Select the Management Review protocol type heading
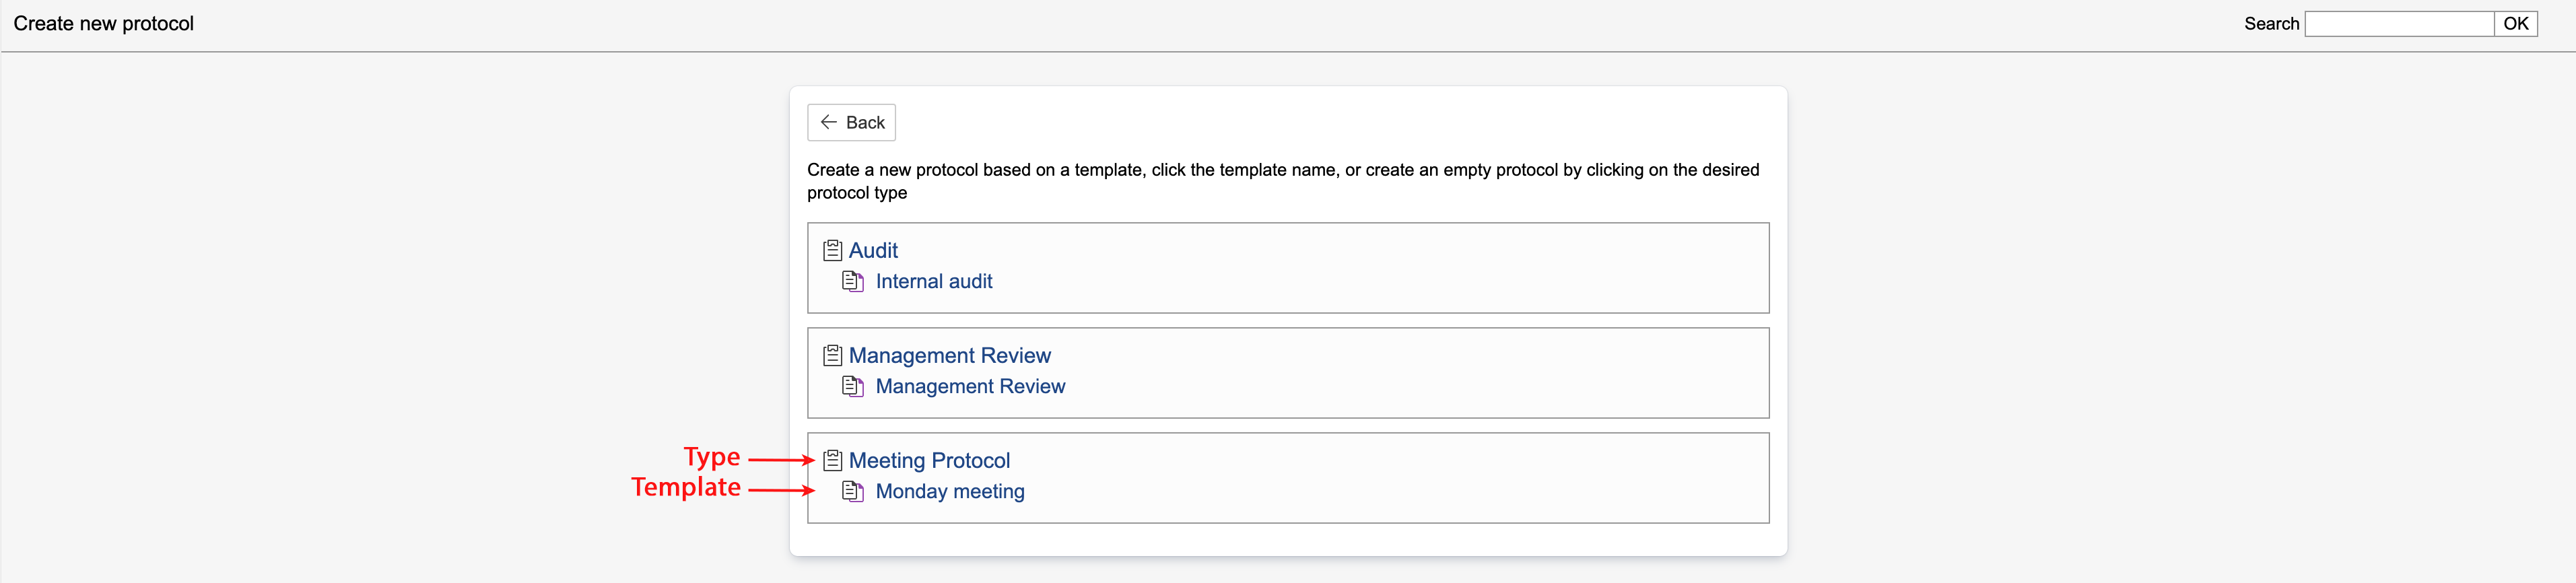The height and width of the screenshot is (583, 2576). [949, 355]
